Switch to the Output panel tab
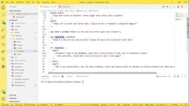The height and width of the screenshot is (106, 189). click(x=70, y=77)
